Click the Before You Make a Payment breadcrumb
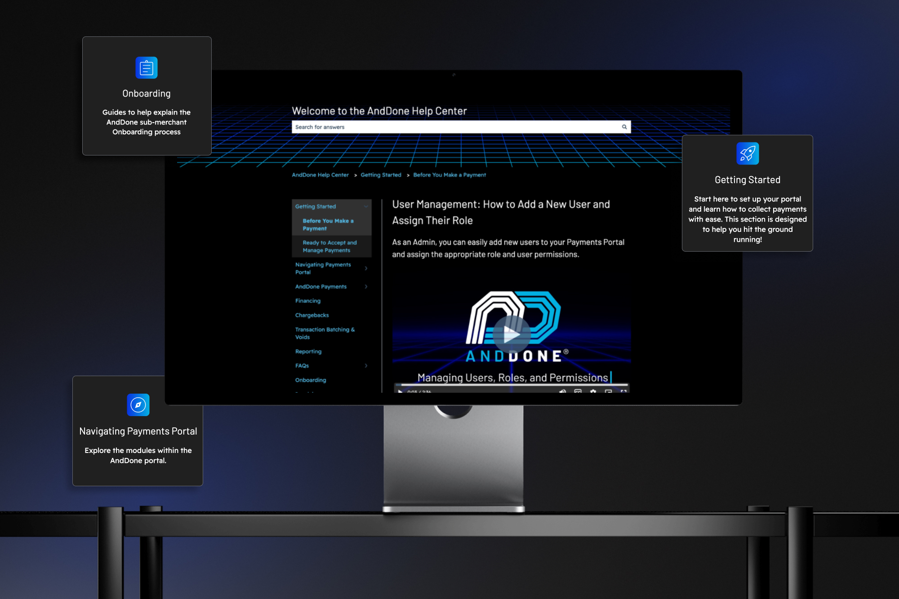Viewport: 899px width, 599px height. point(449,175)
